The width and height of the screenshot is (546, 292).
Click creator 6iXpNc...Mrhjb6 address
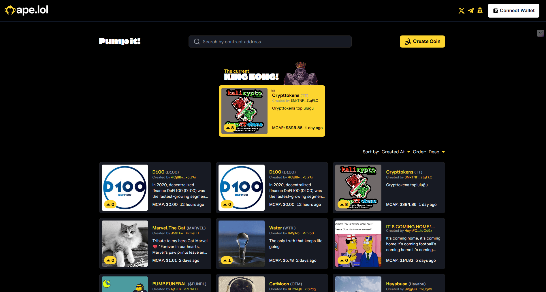pyautogui.click(x=301, y=233)
